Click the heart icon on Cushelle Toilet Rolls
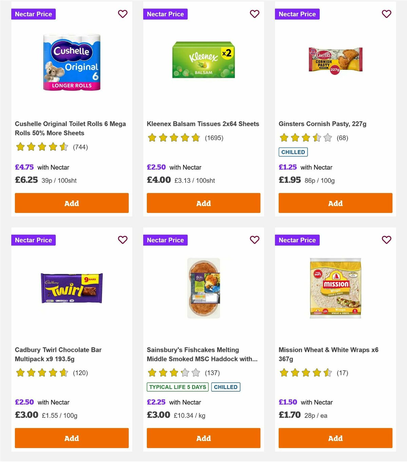Screen dimensions: 407x462 click(123, 14)
